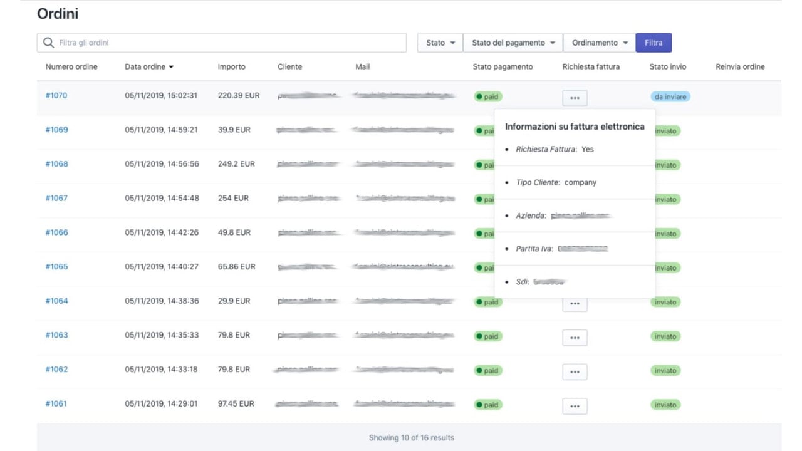Open order #1063 link
The width and height of the screenshot is (802, 451).
tap(56, 335)
